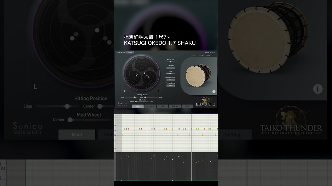Select the first green note in the piano roll
Image resolution: width=332 pixels, height=186 pixels.
click(125, 129)
